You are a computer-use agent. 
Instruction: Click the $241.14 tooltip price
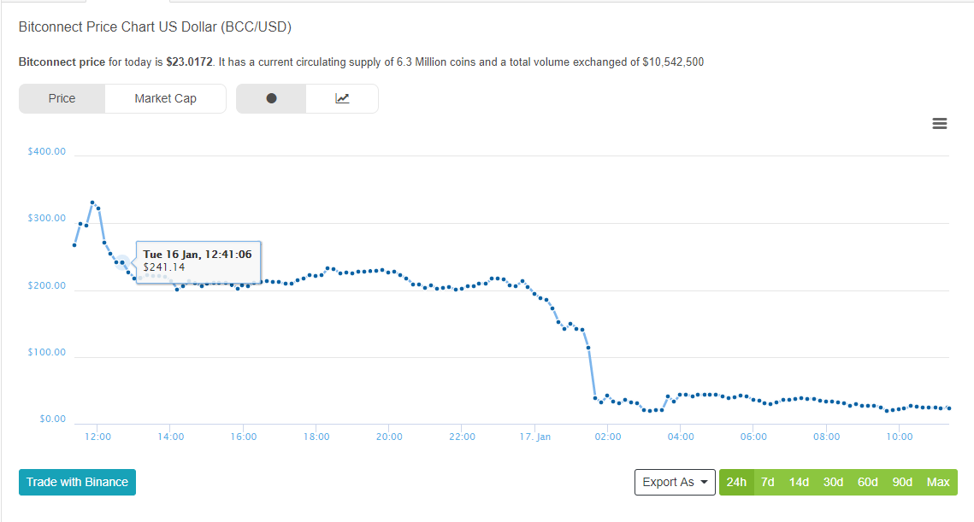tap(164, 267)
